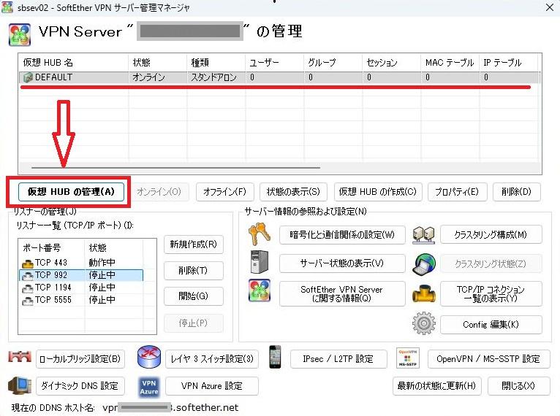Click the グループ column header
The width and height of the screenshot is (560, 416).
coord(333,62)
